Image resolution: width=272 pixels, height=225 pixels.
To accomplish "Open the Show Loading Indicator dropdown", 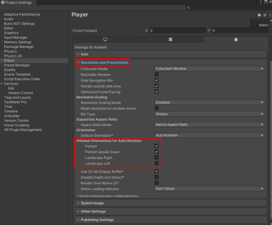I will click(x=210, y=189).
